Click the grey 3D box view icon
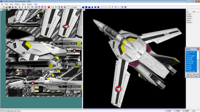200x112 pixels. click(59, 7)
